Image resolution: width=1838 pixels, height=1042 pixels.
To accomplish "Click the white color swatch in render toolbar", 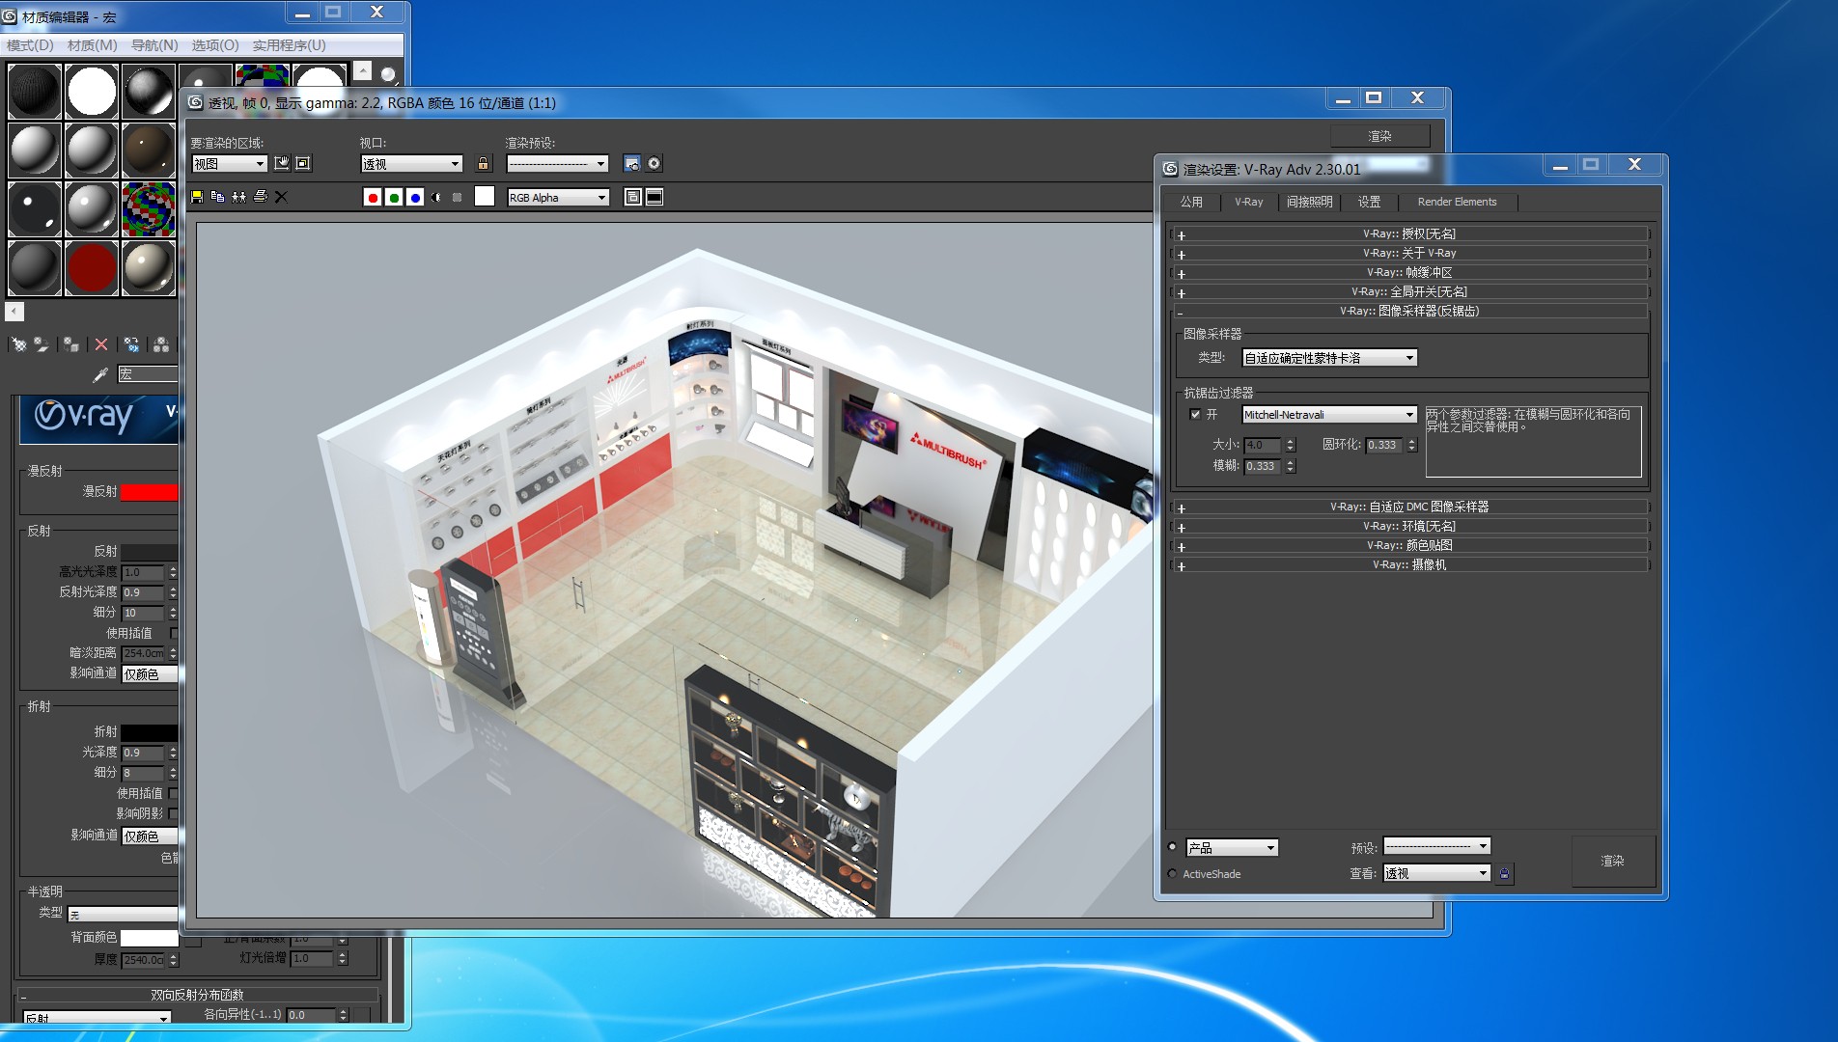I will 485,197.
